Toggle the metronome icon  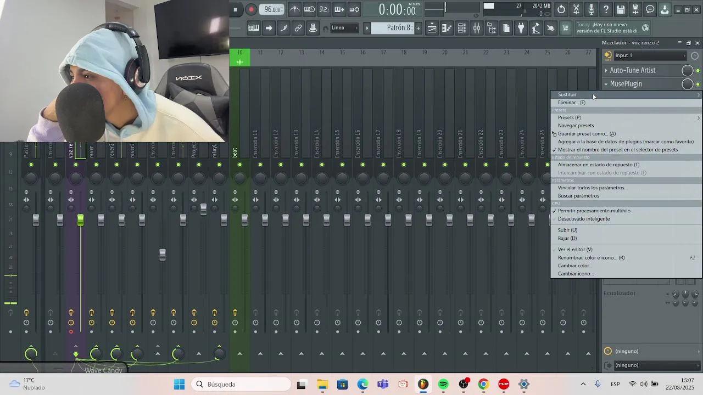click(x=295, y=9)
